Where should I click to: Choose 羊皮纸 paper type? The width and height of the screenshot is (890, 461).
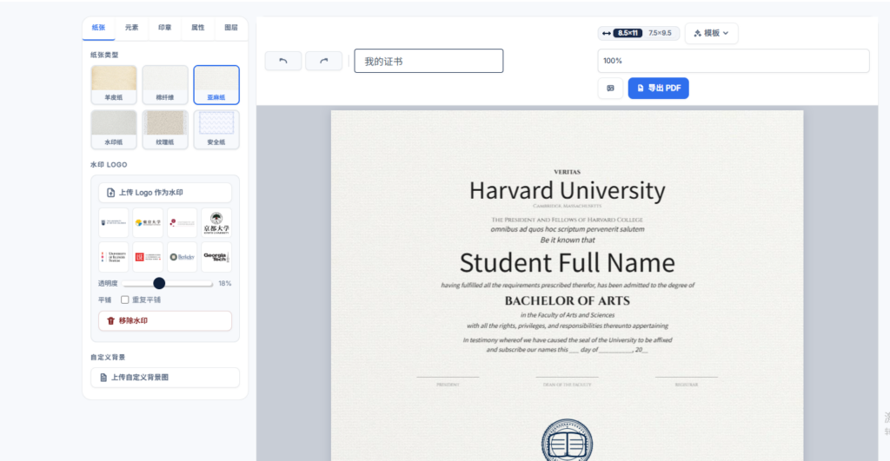[114, 84]
